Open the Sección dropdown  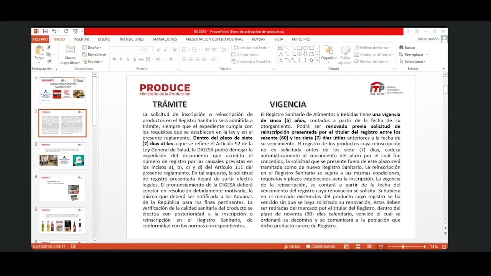coord(92,61)
